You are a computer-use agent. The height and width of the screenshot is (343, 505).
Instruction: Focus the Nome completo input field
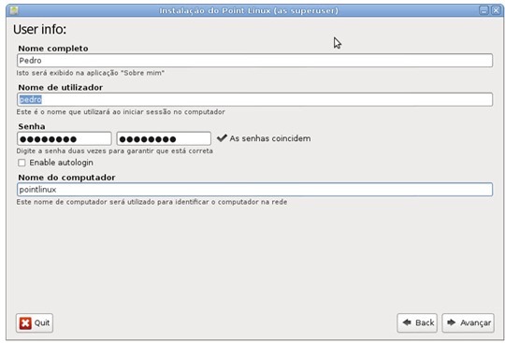point(254,61)
